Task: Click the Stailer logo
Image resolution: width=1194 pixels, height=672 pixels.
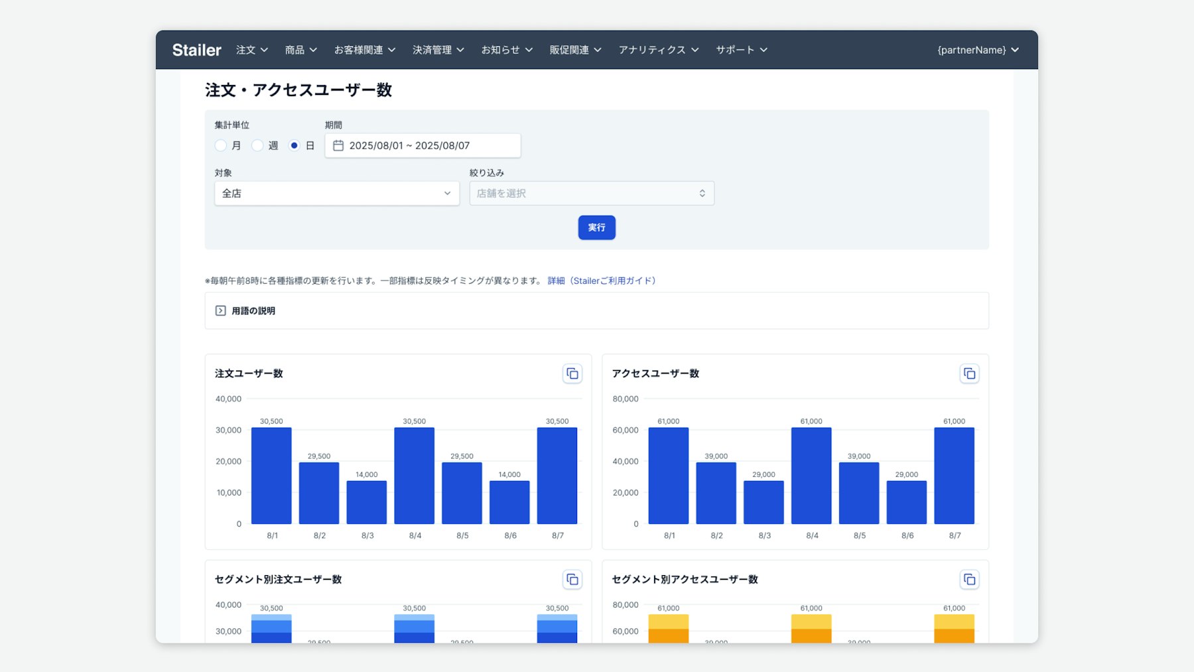Action: point(196,50)
